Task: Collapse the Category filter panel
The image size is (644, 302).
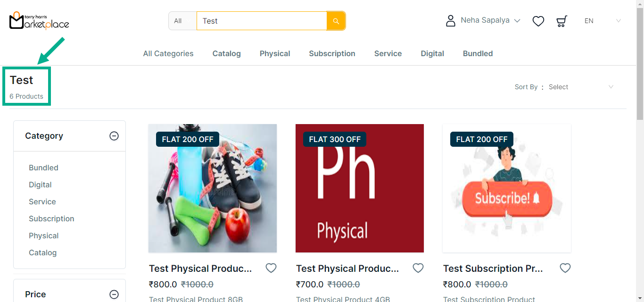Action: [114, 136]
